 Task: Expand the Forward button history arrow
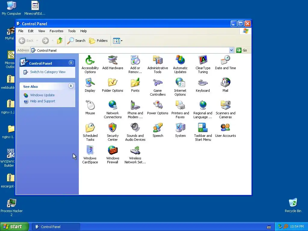click(x=52, y=41)
